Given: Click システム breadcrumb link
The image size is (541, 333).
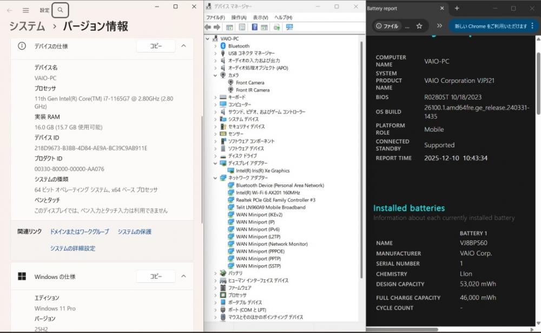Looking at the screenshot, I should pos(27,26).
